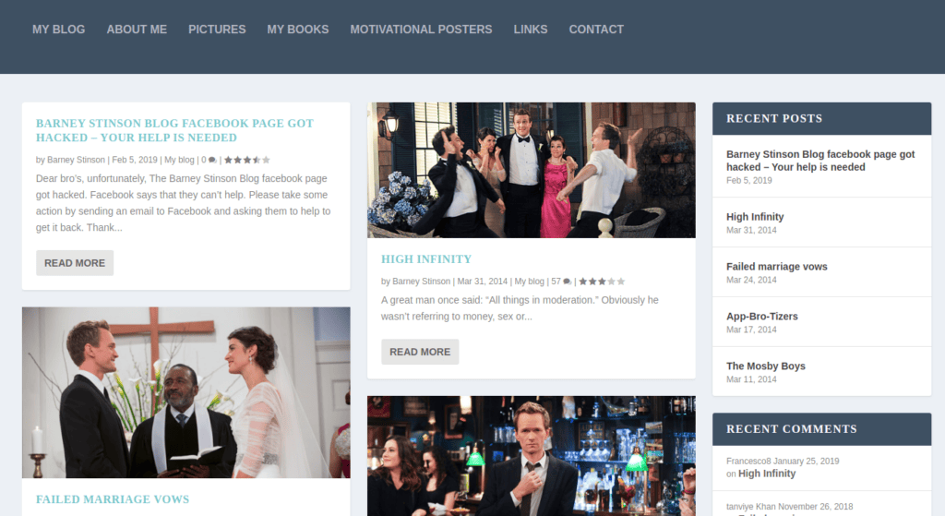Click LINKS in the top navigation
Screen dimensions: 945x516
coord(531,30)
